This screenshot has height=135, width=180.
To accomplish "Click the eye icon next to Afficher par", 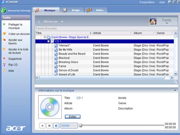I will [39, 22].
